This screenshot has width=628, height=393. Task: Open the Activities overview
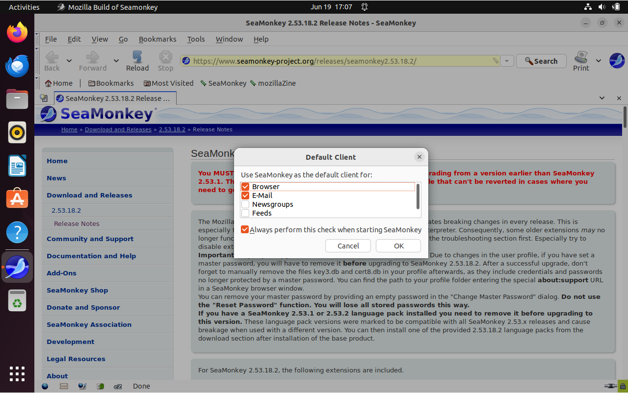pos(24,7)
